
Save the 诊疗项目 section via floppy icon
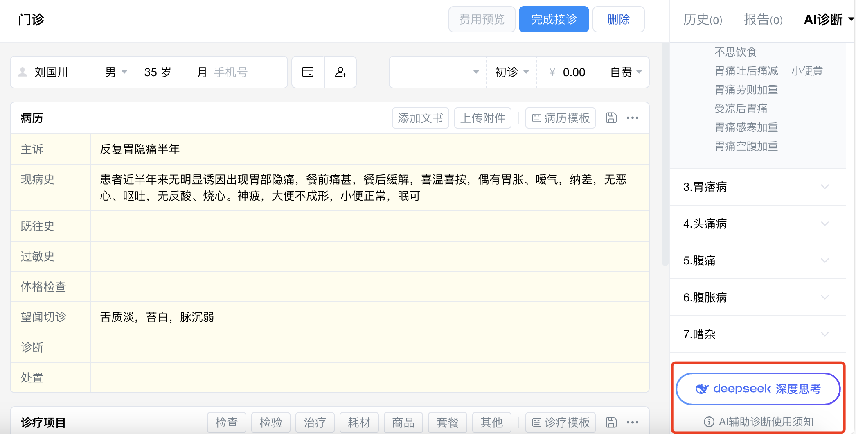611,422
